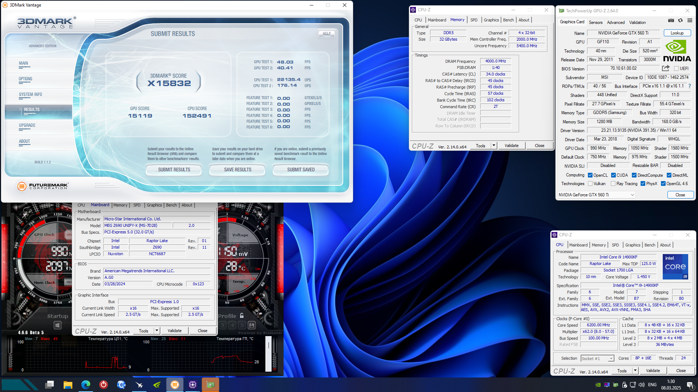Click the Afterburner profile save floppy icon
Screen dimensions: 698x392
[252, 325]
